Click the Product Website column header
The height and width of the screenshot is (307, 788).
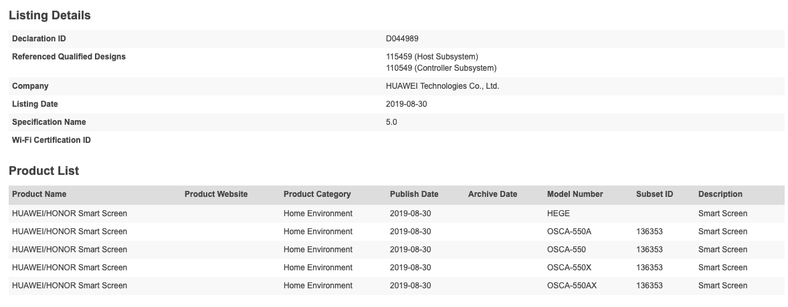(x=216, y=194)
